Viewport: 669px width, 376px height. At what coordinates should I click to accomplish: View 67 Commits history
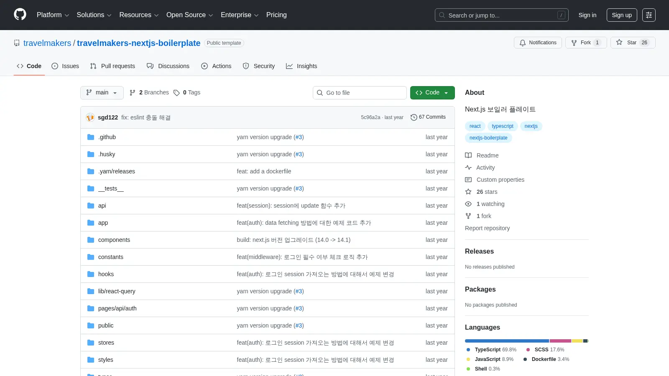[x=428, y=117]
